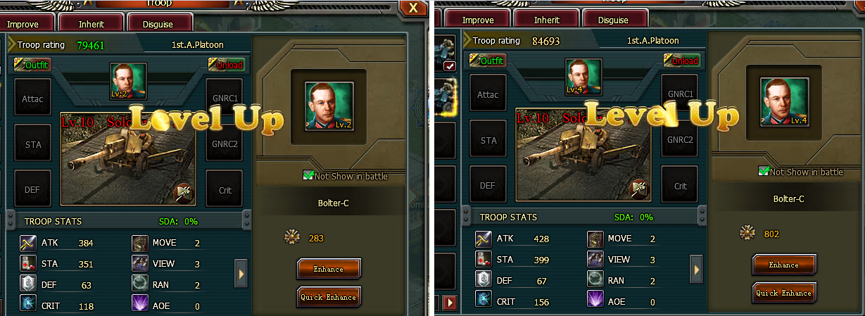Click Quick Enhance below the 283 medal count
The width and height of the screenshot is (865, 316).
pyautogui.click(x=329, y=297)
